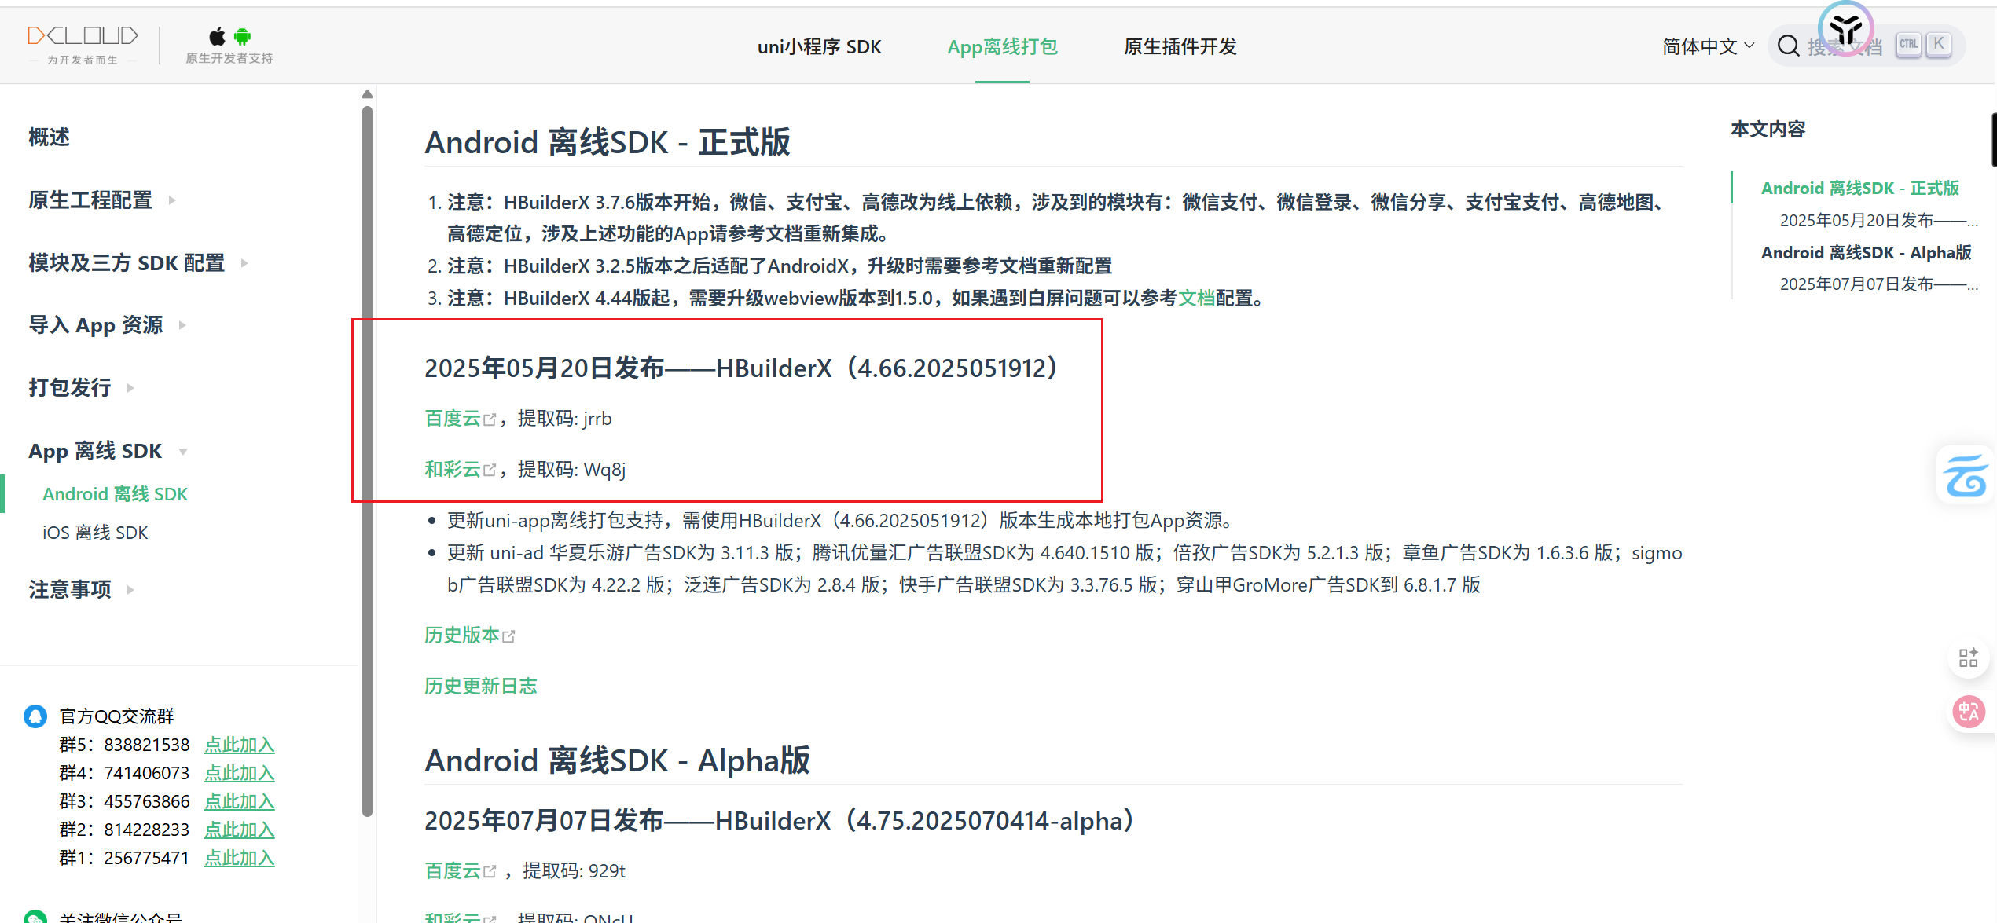Click the native developer support Apple/Android icon
Image resolution: width=1997 pixels, height=923 pixels.
click(229, 45)
